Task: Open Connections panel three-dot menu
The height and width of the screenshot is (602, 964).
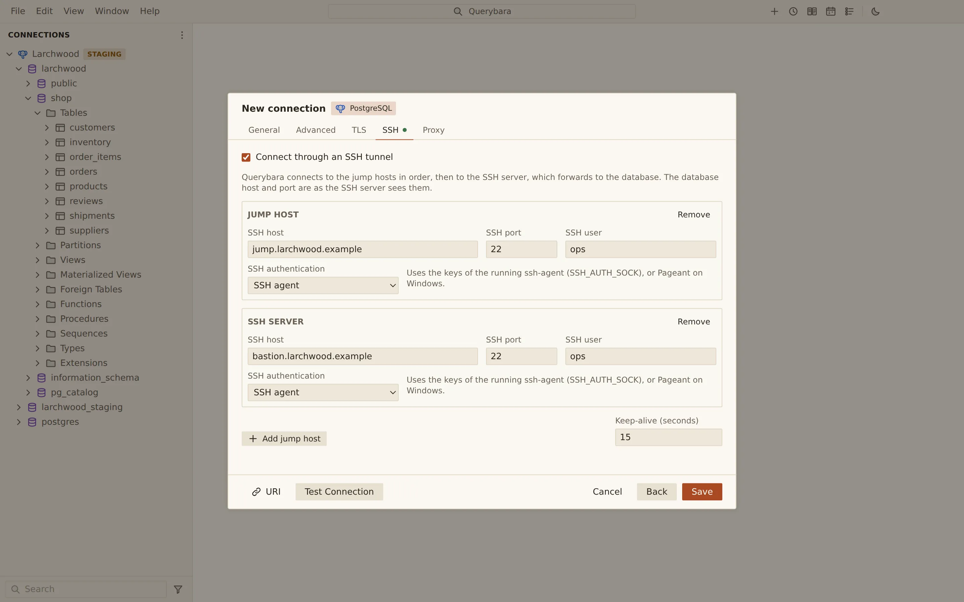Action: pos(182,35)
